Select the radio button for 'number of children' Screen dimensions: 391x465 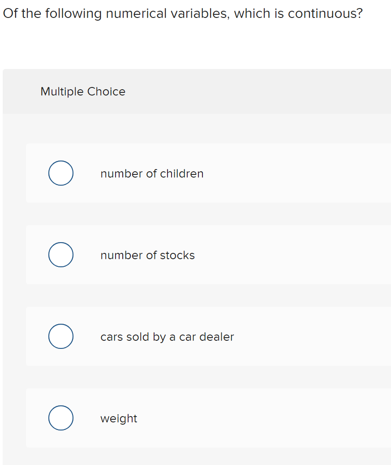(60, 173)
